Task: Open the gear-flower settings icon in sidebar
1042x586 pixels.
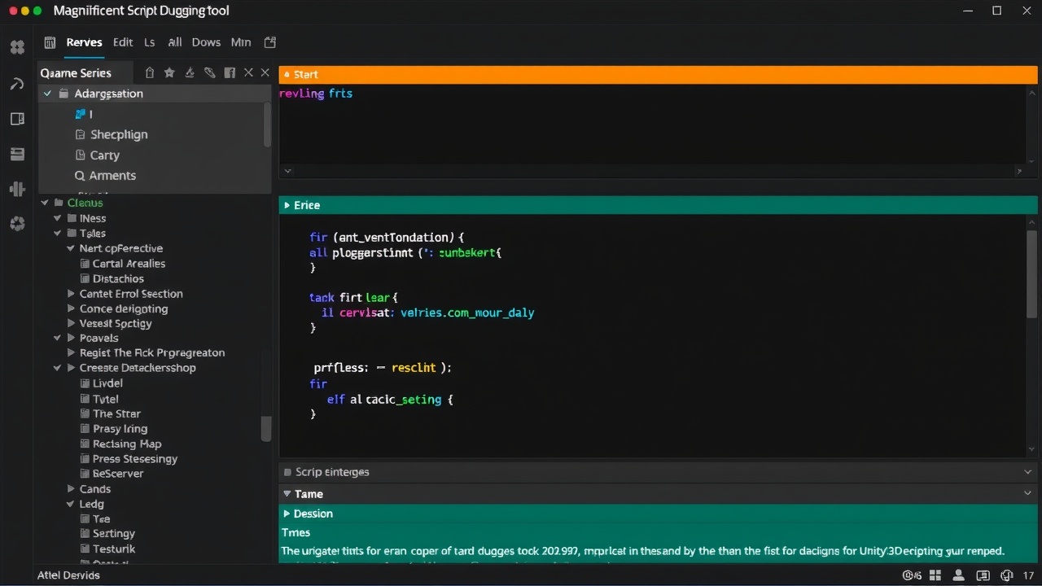Action: point(17,224)
